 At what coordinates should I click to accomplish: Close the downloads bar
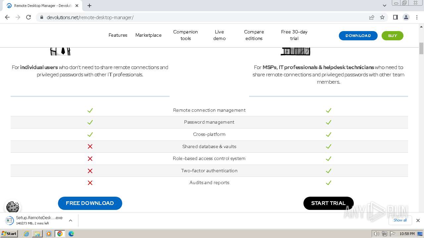418,220
